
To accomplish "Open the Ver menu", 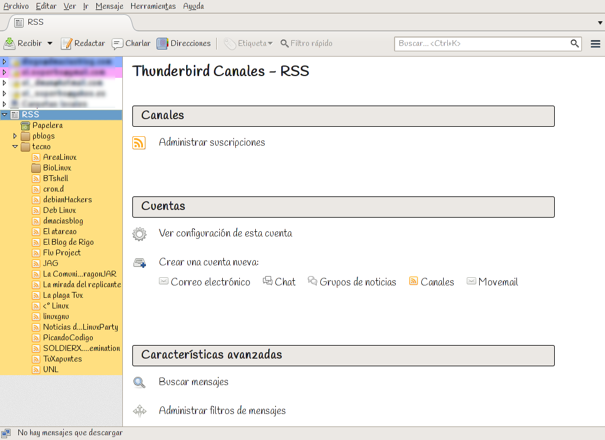I will 70,6.
